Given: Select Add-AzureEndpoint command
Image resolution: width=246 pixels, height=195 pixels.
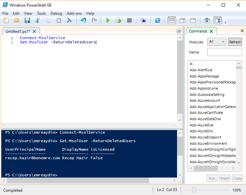Looking at the screenshot, I should tap(205, 137).
